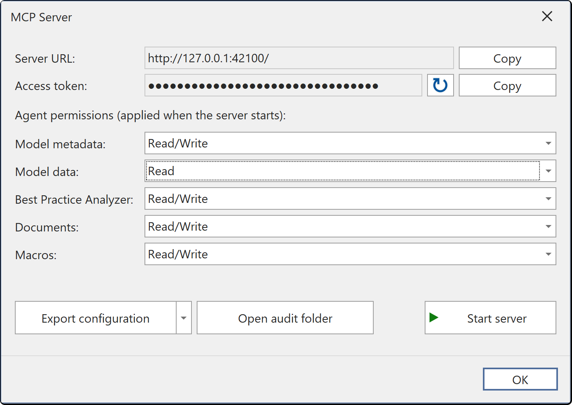This screenshot has width=572, height=405.
Task: Open the Best Practice Analyzer permission dropdown
Action: (350, 198)
